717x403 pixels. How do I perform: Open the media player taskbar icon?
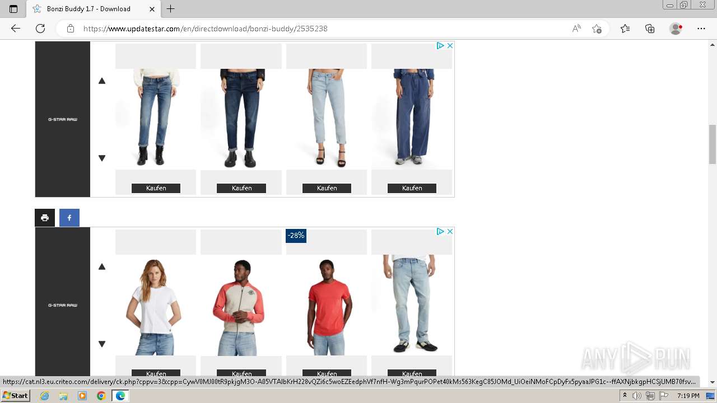82,396
